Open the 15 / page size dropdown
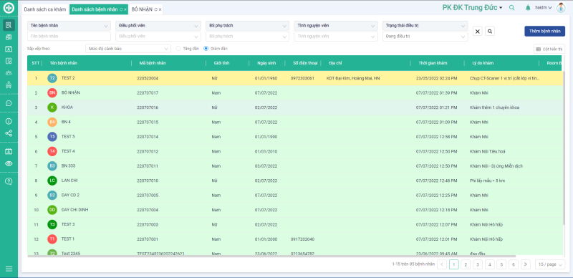Screen dimensions: 573x278 [550, 264]
